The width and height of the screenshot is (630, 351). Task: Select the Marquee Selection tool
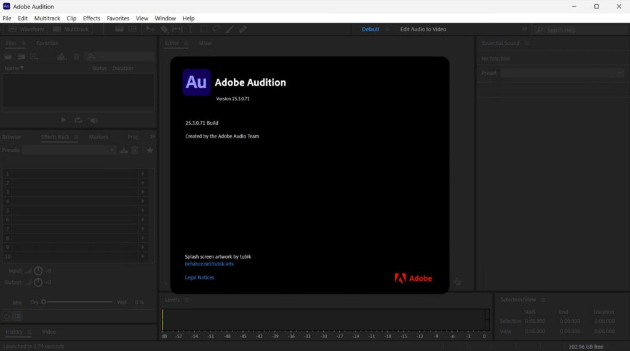coord(204,29)
